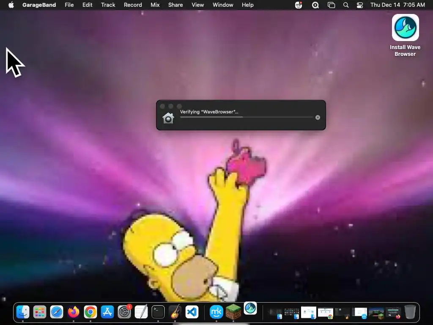Launch Google Chrome from the Dock
Image resolution: width=433 pixels, height=325 pixels.
90,312
